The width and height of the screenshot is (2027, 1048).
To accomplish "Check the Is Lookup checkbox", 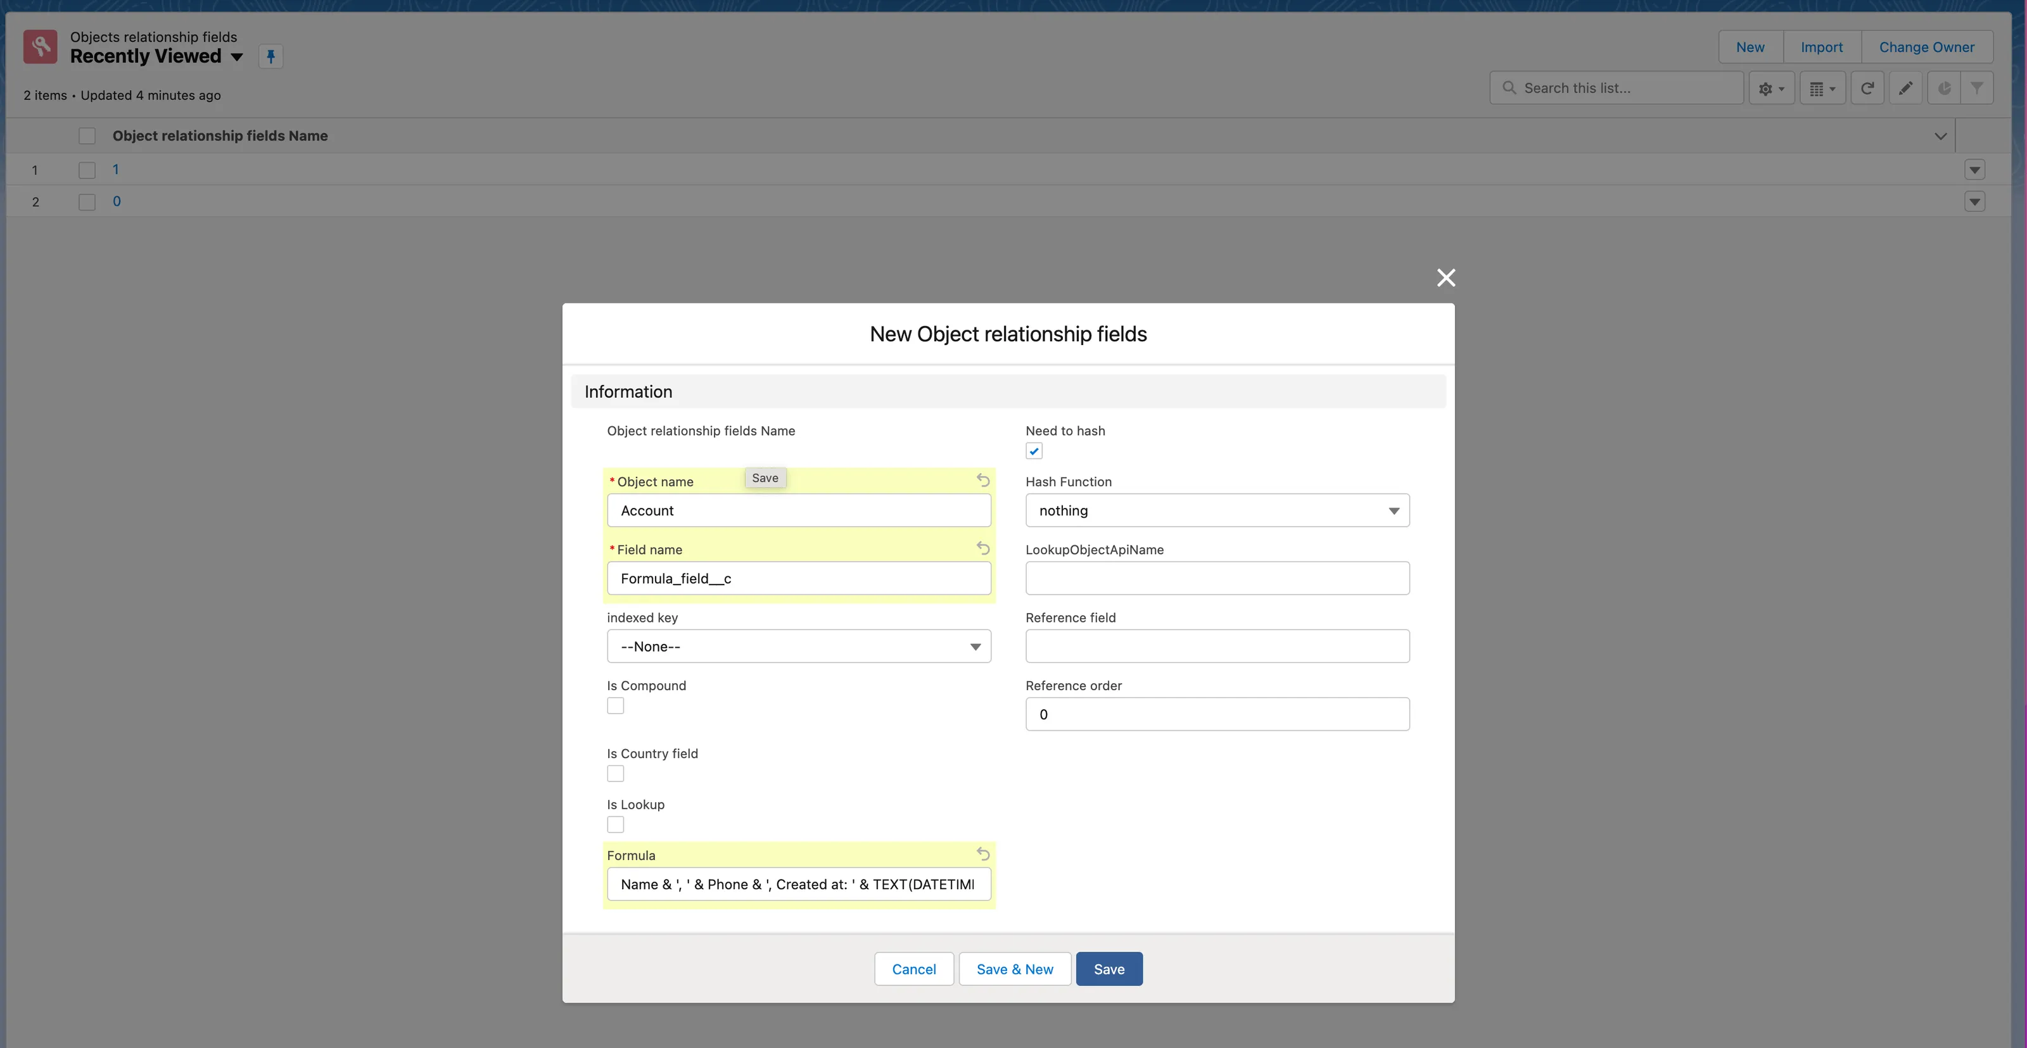I will [x=615, y=825].
